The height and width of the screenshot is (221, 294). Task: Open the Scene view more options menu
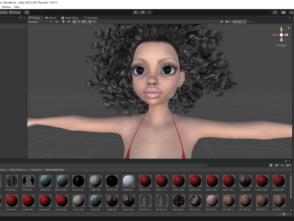click(289, 18)
